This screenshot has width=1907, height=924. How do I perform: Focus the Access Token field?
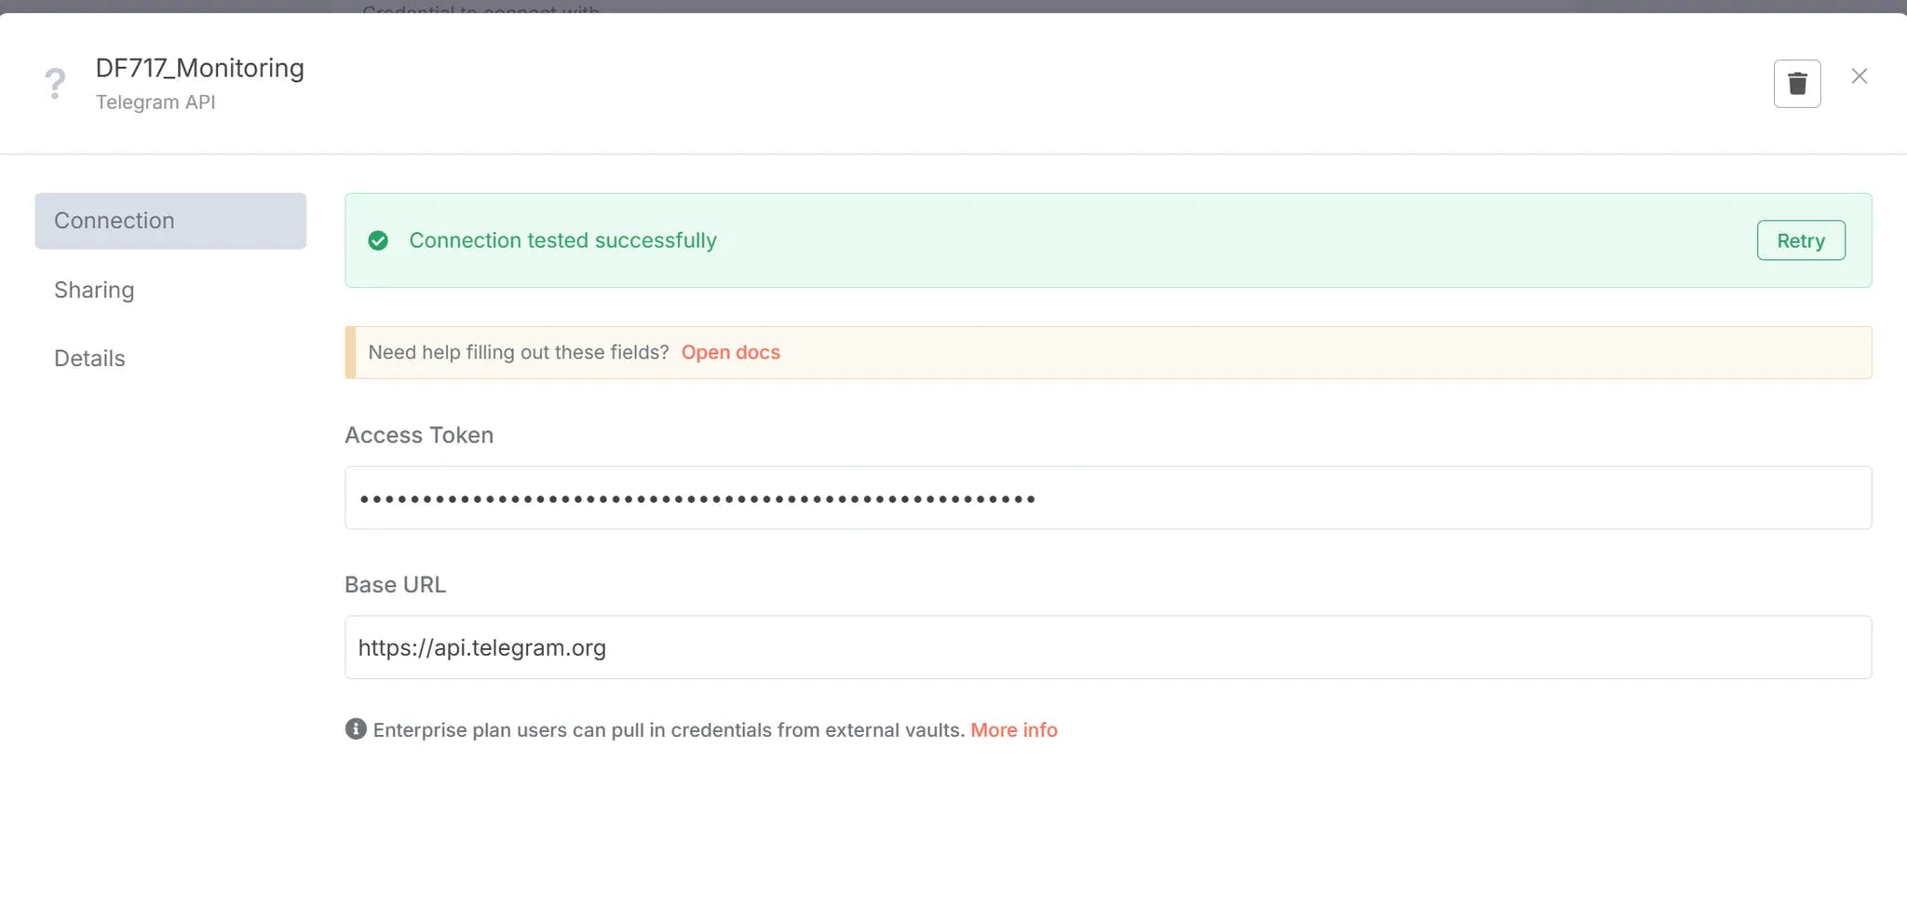[x=1108, y=498]
